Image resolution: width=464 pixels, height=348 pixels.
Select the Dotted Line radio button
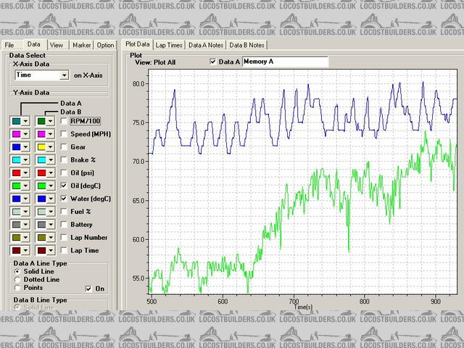pyautogui.click(x=18, y=279)
